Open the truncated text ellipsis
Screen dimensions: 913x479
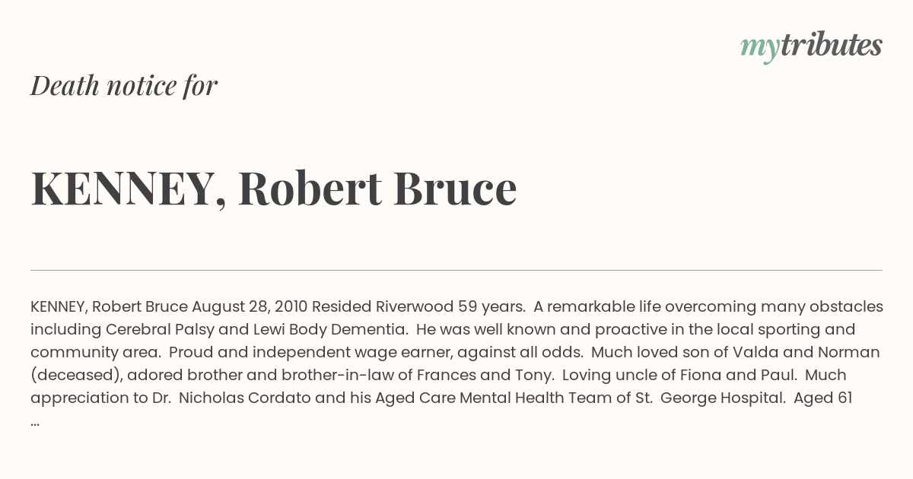35,420
